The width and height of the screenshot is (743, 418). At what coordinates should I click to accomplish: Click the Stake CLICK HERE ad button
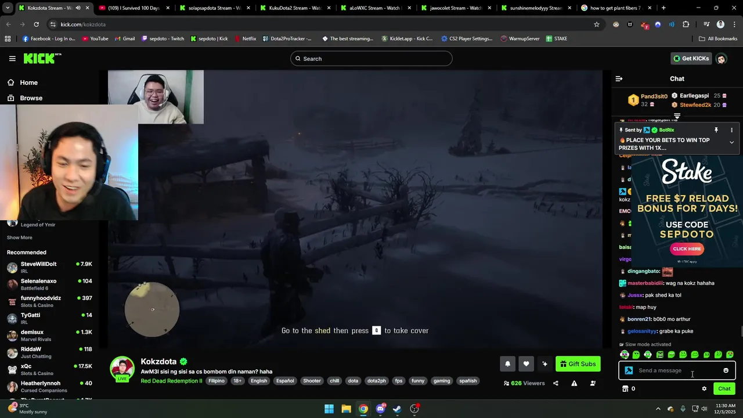[x=687, y=248]
